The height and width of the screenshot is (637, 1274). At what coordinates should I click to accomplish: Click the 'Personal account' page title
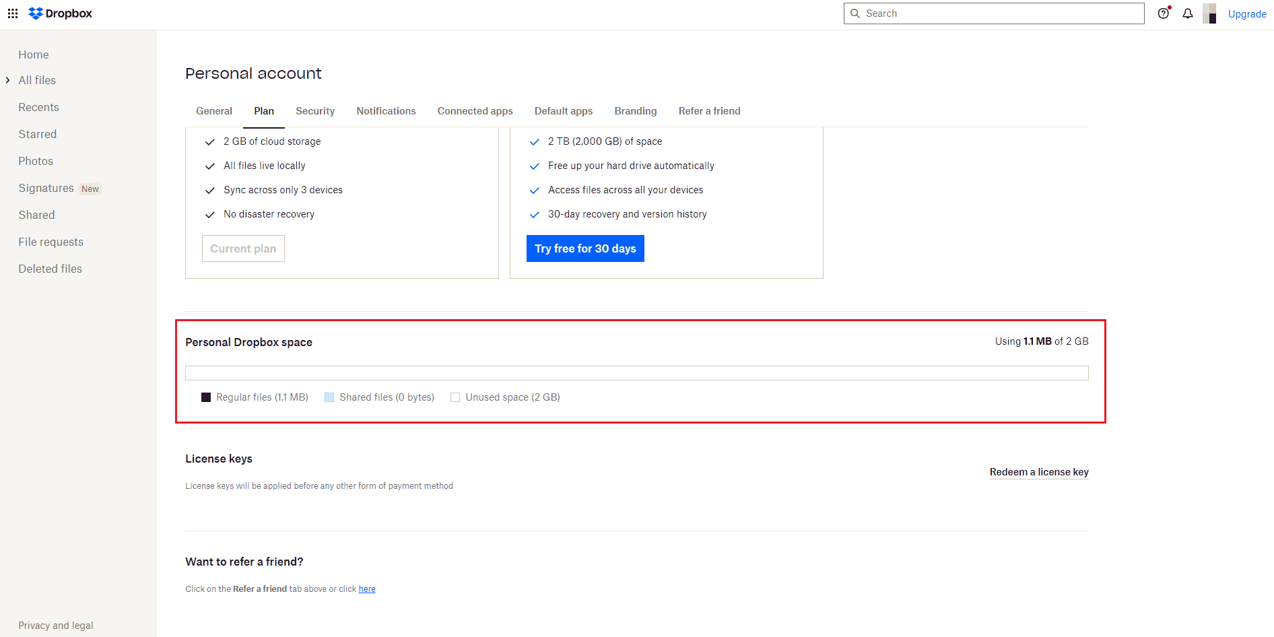coord(253,73)
